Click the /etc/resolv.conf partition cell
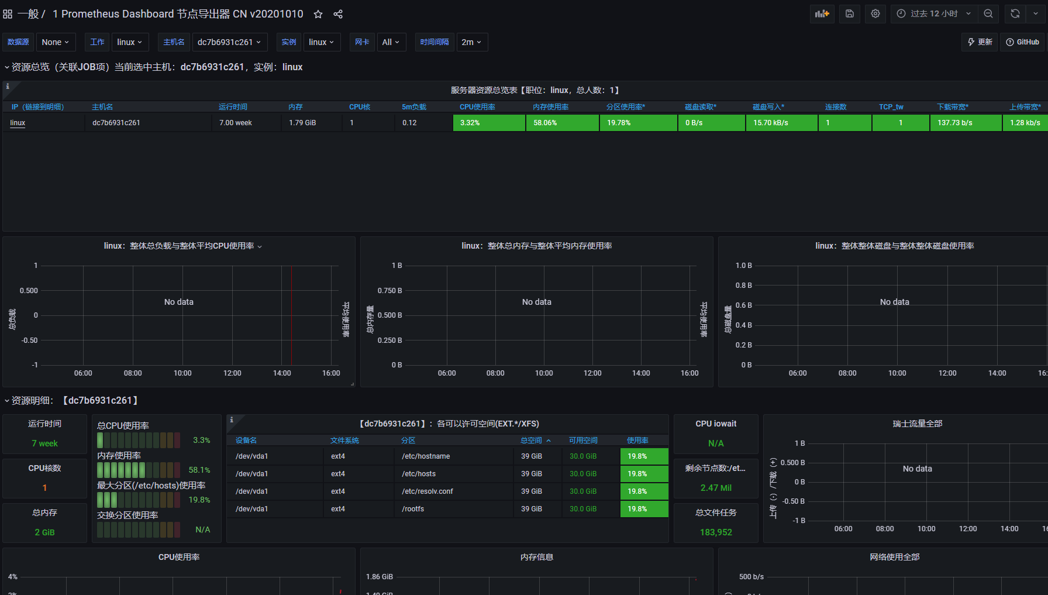Viewport: 1048px width, 595px height. point(454,491)
